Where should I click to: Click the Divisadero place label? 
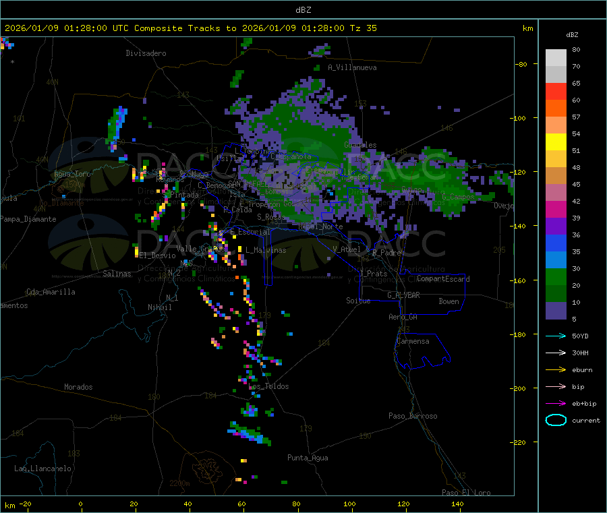146,53
